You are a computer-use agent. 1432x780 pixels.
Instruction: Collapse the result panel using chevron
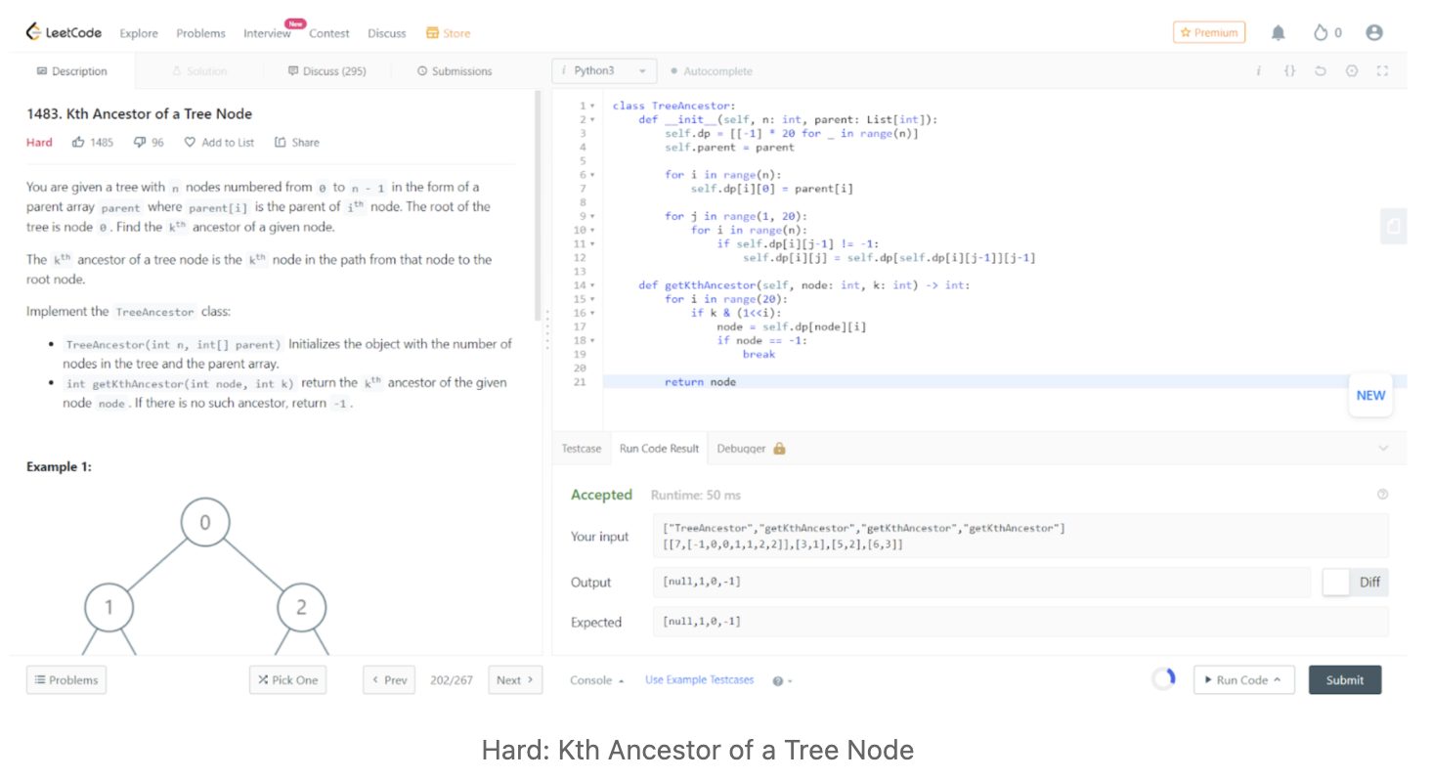point(1383,449)
